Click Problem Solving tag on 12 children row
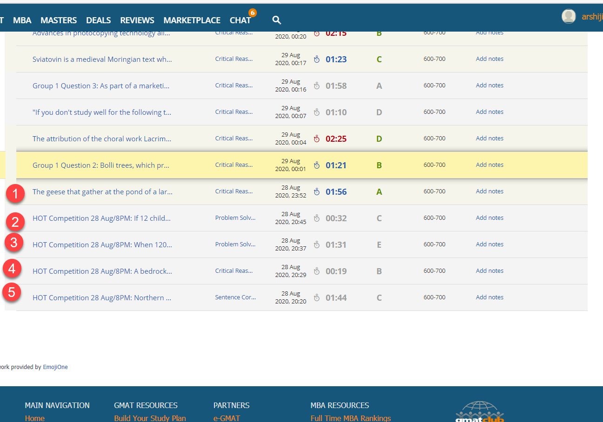603x422 pixels. [235, 218]
